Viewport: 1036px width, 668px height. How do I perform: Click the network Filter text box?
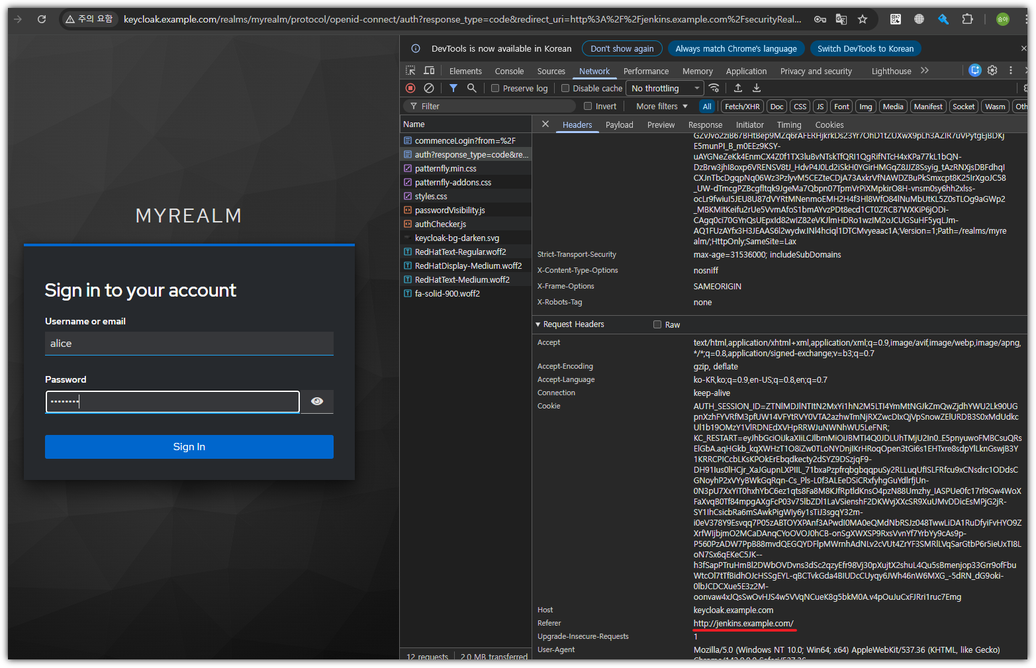490,106
